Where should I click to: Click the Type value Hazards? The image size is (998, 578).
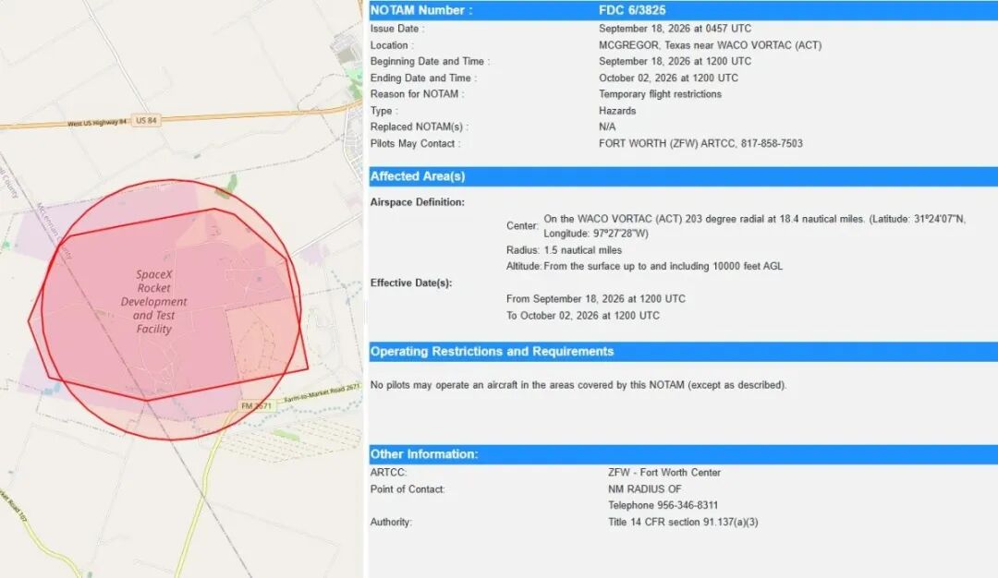coord(617,111)
